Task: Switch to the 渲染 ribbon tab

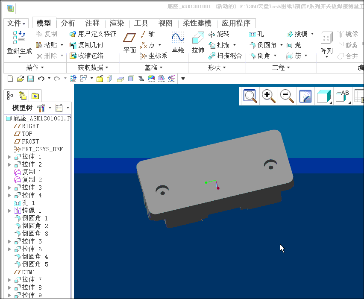Action: click(117, 23)
